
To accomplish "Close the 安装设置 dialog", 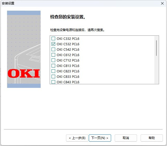I will click(x=162, y=3).
